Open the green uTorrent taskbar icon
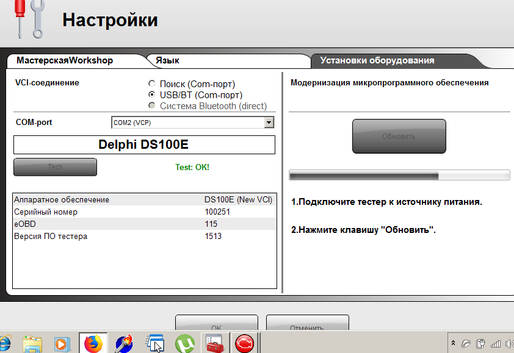The image size is (514, 353). pos(184,344)
